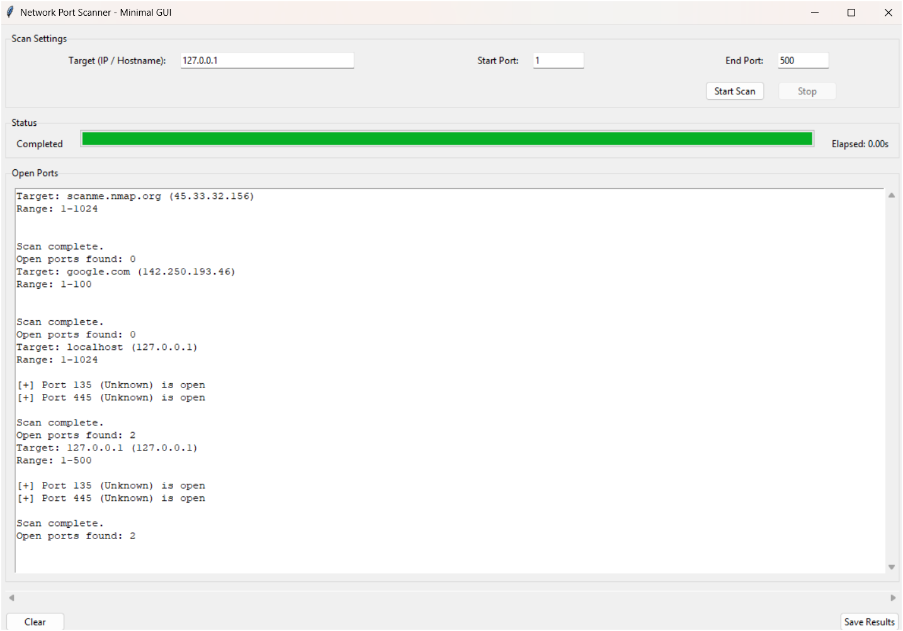Click the down arrow of the results scrollbar
Screen dimensions: 903x631
pos(892,567)
